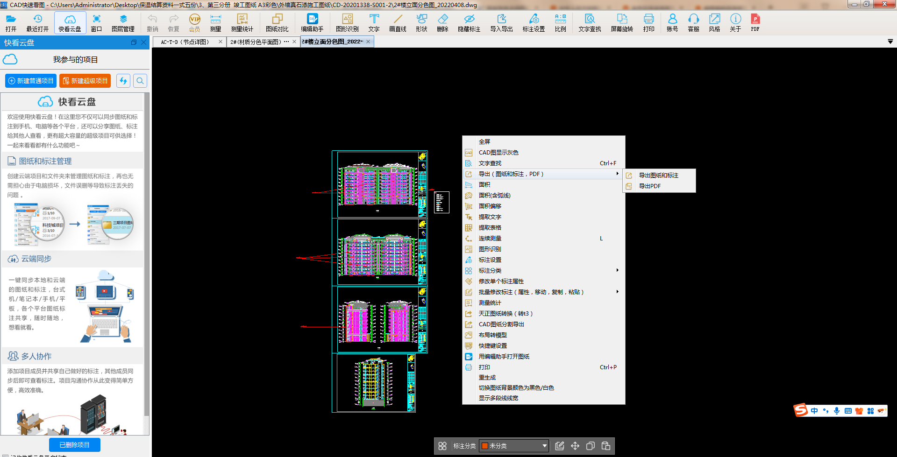Close the 2#楼立面分色图 tab
The width and height of the screenshot is (897, 457).
[368, 42]
